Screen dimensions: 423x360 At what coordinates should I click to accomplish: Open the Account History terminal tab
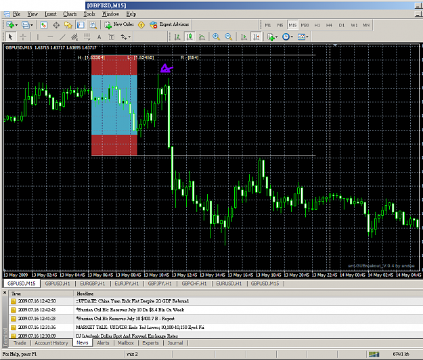51,343
